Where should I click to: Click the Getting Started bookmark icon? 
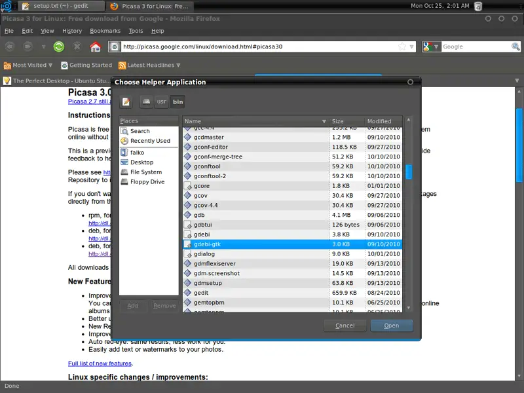(64, 65)
